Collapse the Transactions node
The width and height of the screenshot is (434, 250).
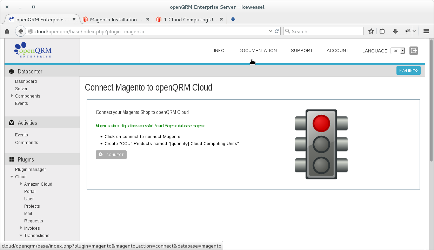pos(21,236)
